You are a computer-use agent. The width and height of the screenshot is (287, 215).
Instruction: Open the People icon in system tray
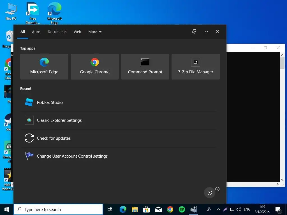pos(208,209)
